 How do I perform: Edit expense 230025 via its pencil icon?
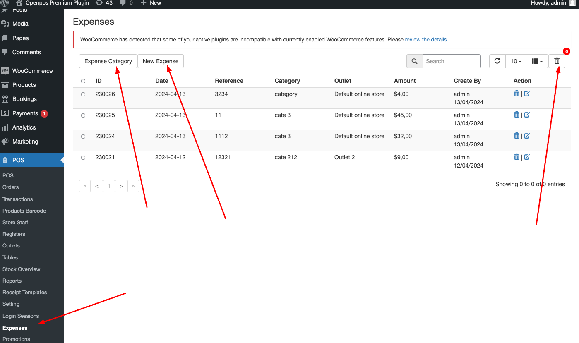[x=526, y=115]
